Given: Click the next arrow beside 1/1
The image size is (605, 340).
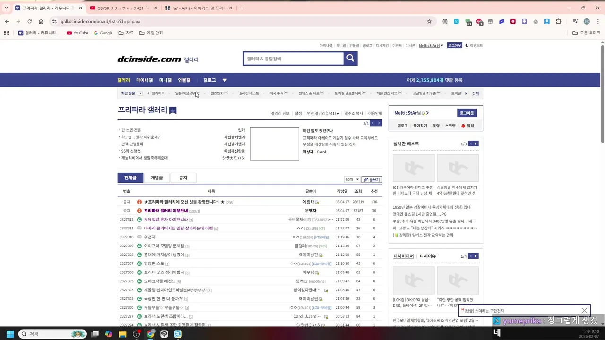Looking at the screenshot, I should pos(379,123).
